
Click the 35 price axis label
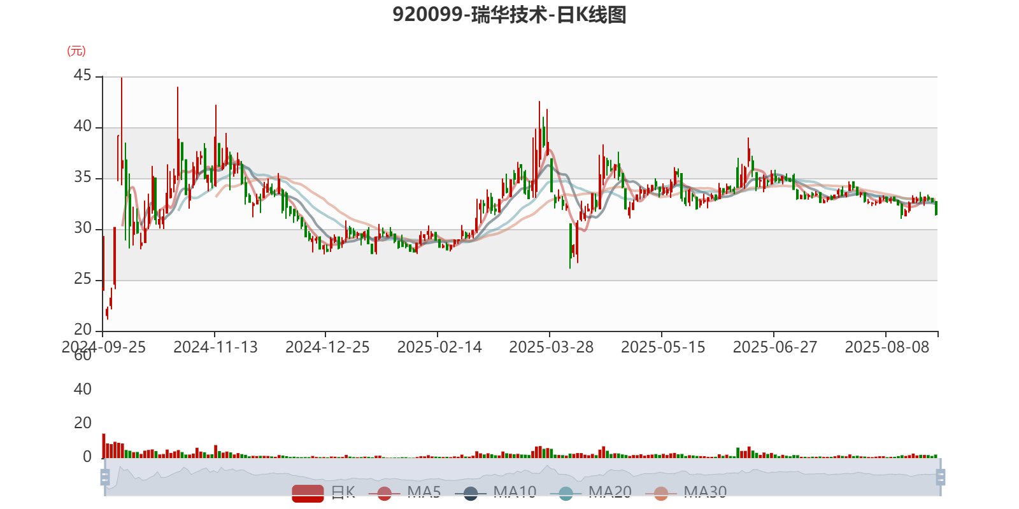(x=83, y=178)
